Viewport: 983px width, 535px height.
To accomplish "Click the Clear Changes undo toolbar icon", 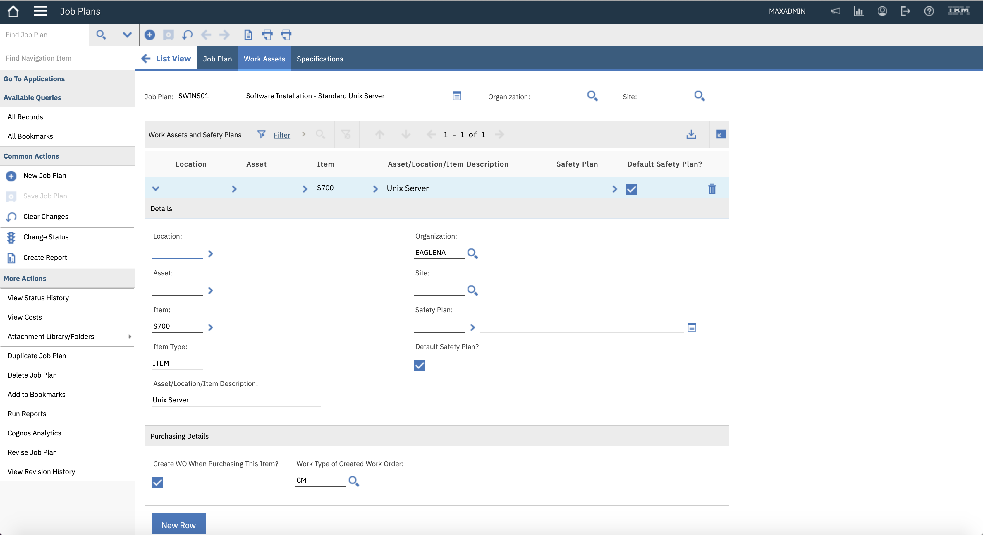I will tap(187, 35).
